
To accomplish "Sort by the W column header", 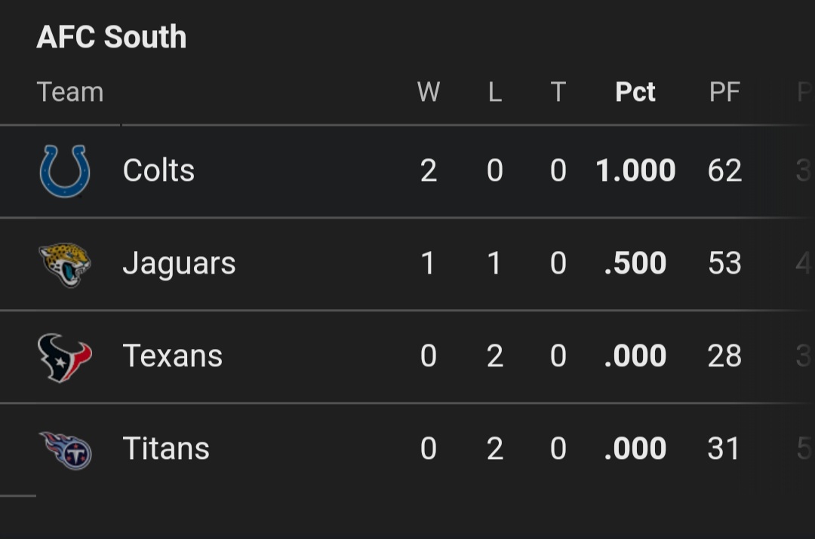I will (429, 92).
